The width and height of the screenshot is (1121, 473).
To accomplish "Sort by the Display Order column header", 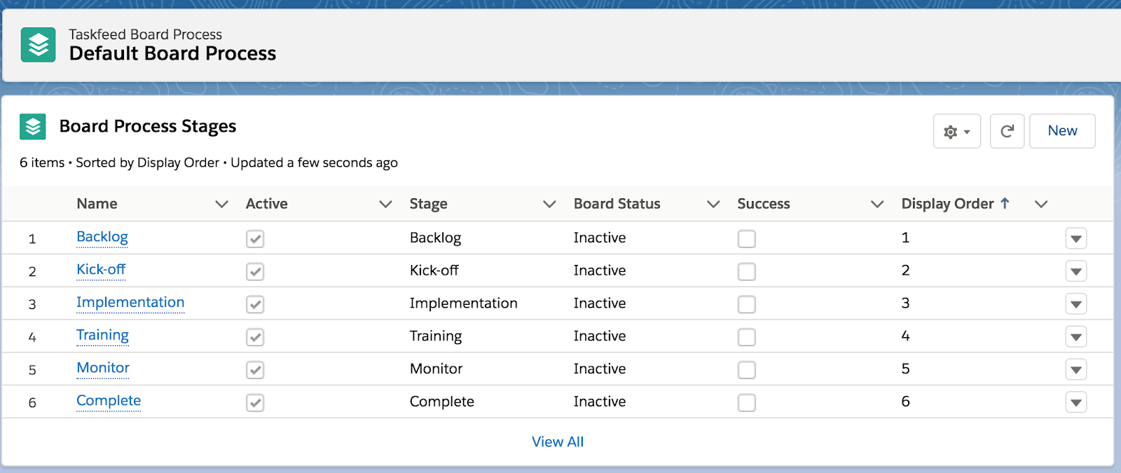I will pyautogui.click(x=947, y=204).
